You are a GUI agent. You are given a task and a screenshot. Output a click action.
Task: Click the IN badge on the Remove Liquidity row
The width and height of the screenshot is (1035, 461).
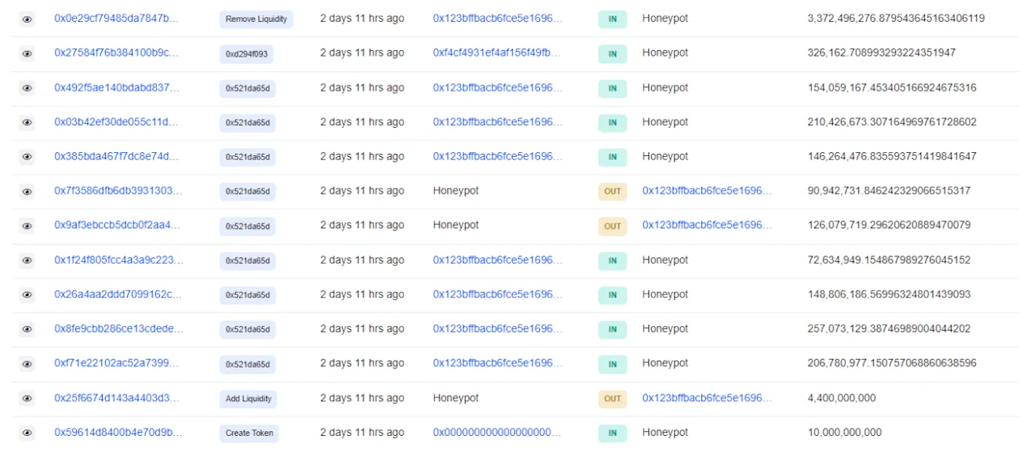pyautogui.click(x=612, y=19)
